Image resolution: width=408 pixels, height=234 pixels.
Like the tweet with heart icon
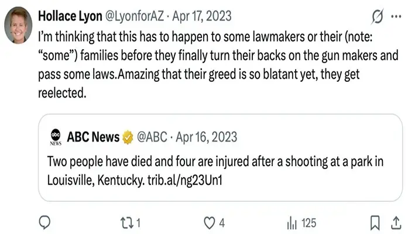point(209,223)
